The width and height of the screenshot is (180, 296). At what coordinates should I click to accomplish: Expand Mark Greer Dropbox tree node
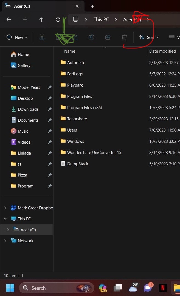5,208
